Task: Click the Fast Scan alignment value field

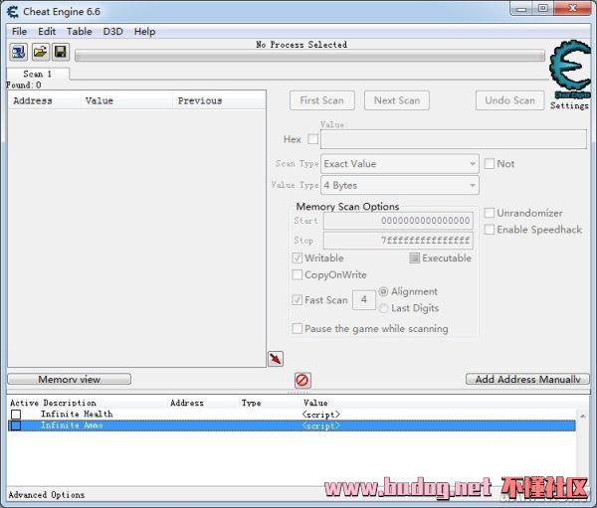Action: pyautogui.click(x=364, y=300)
